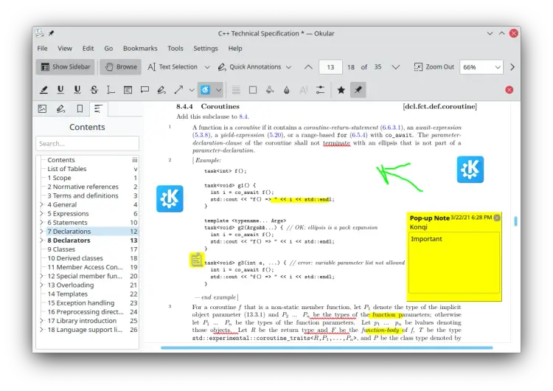The height and width of the screenshot is (391, 553).
Task: Follow the 5.3.8 reference link
Action: pos(201,135)
